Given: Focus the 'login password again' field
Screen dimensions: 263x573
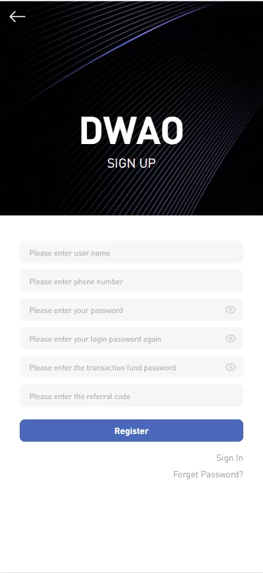Looking at the screenshot, I should tap(131, 338).
